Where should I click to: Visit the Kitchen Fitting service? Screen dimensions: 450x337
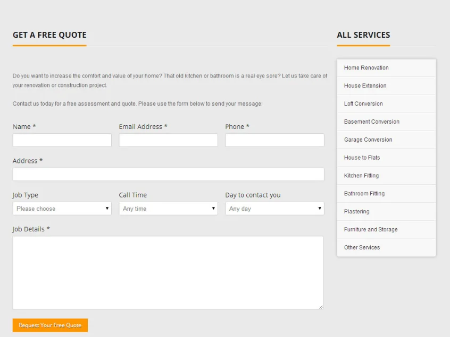click(386, 176)
